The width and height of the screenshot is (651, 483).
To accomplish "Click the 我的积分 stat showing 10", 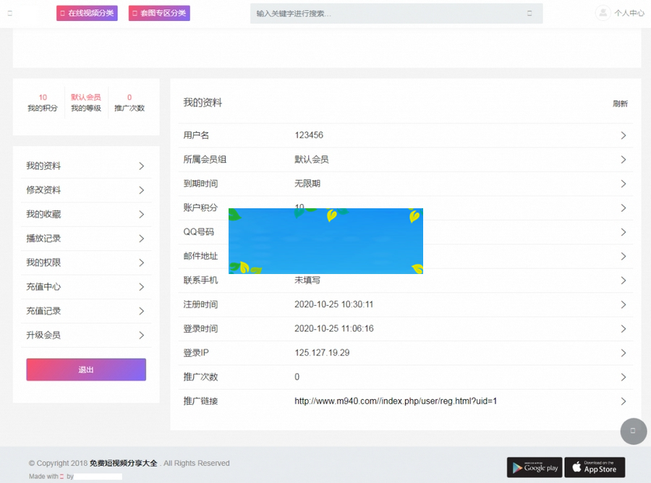I will (42, 101).
